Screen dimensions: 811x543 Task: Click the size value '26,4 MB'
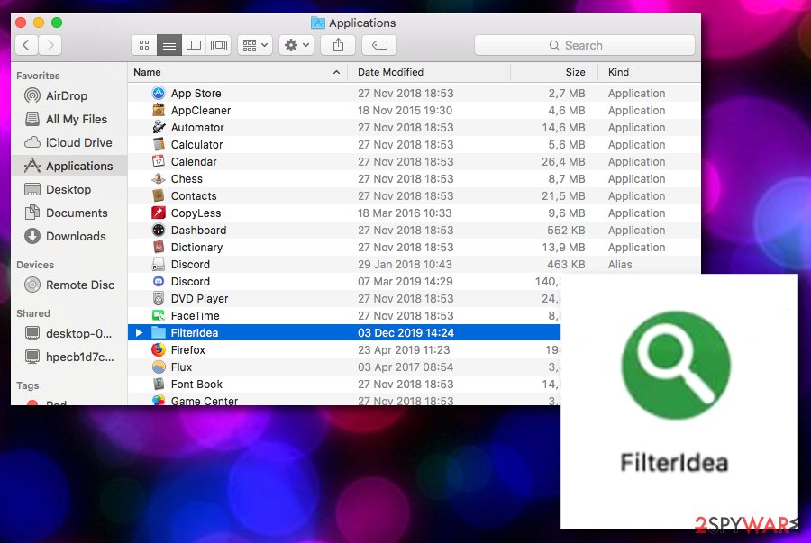(563, 162)
